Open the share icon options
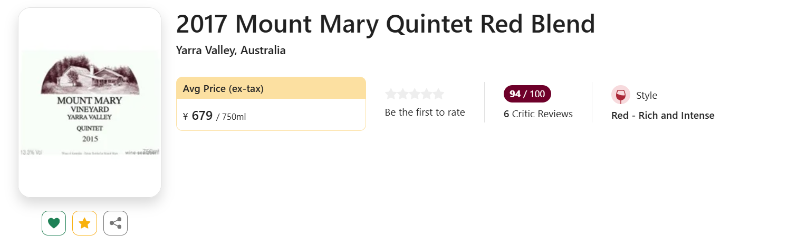788x246 pixels. 116,223
